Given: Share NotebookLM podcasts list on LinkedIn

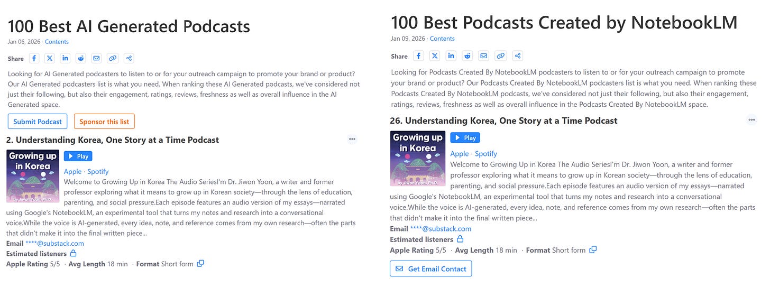Looking at the screenshot, I should [x=451, y=55].
